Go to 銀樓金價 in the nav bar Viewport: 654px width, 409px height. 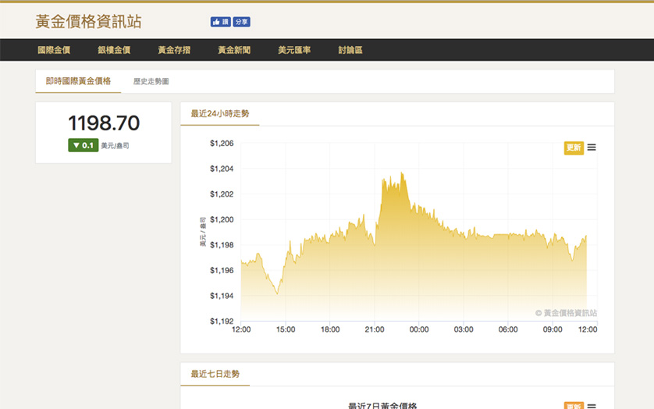click(x=114, y=50)
